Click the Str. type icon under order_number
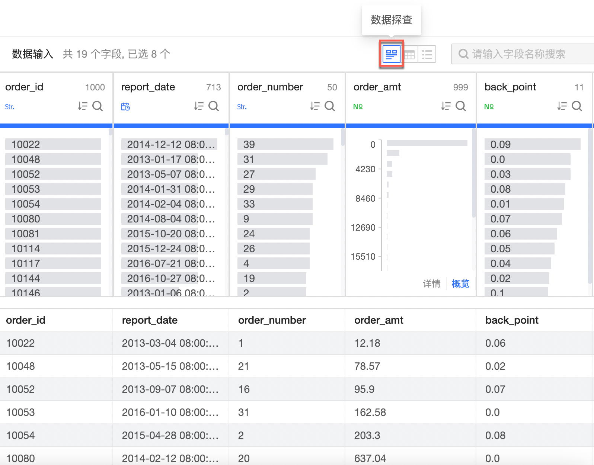Screen dimensions: 594x465 click(242, 107)
